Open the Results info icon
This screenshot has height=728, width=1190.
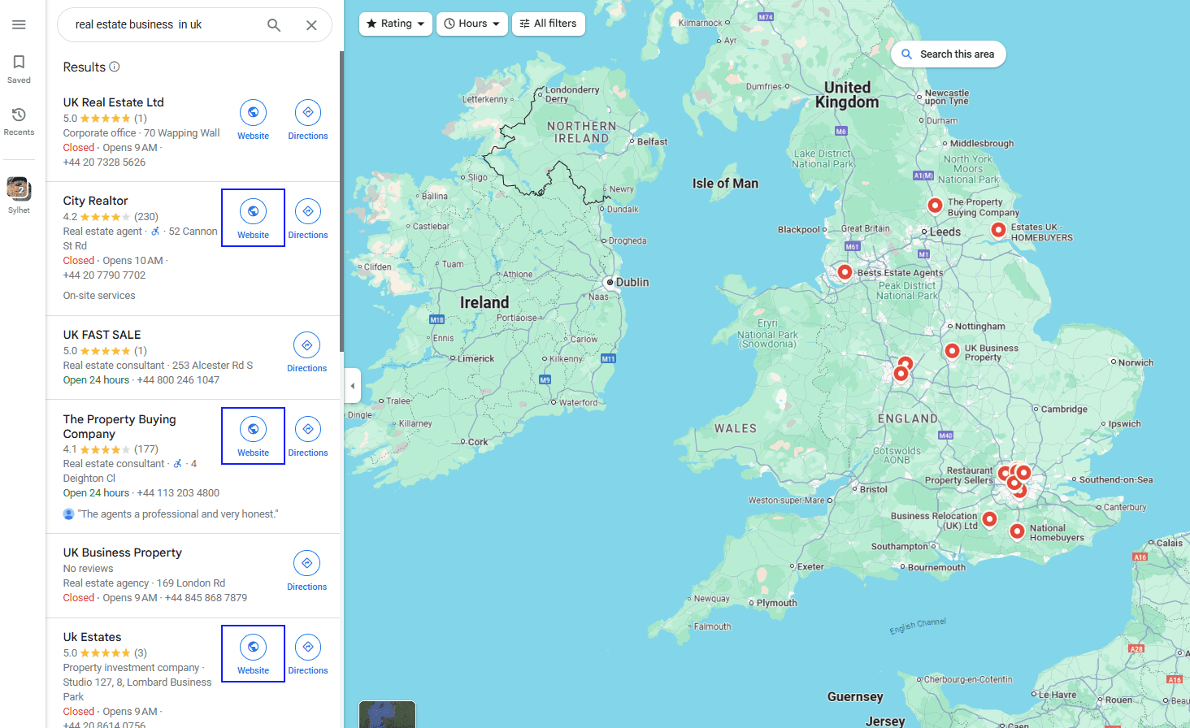coord(115,67)
